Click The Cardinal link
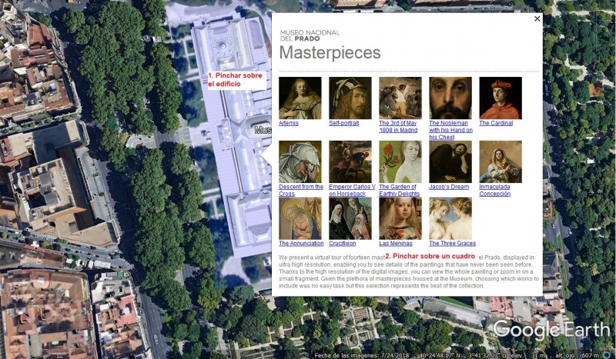Screen dimensions: 616x359 [496, 123]
